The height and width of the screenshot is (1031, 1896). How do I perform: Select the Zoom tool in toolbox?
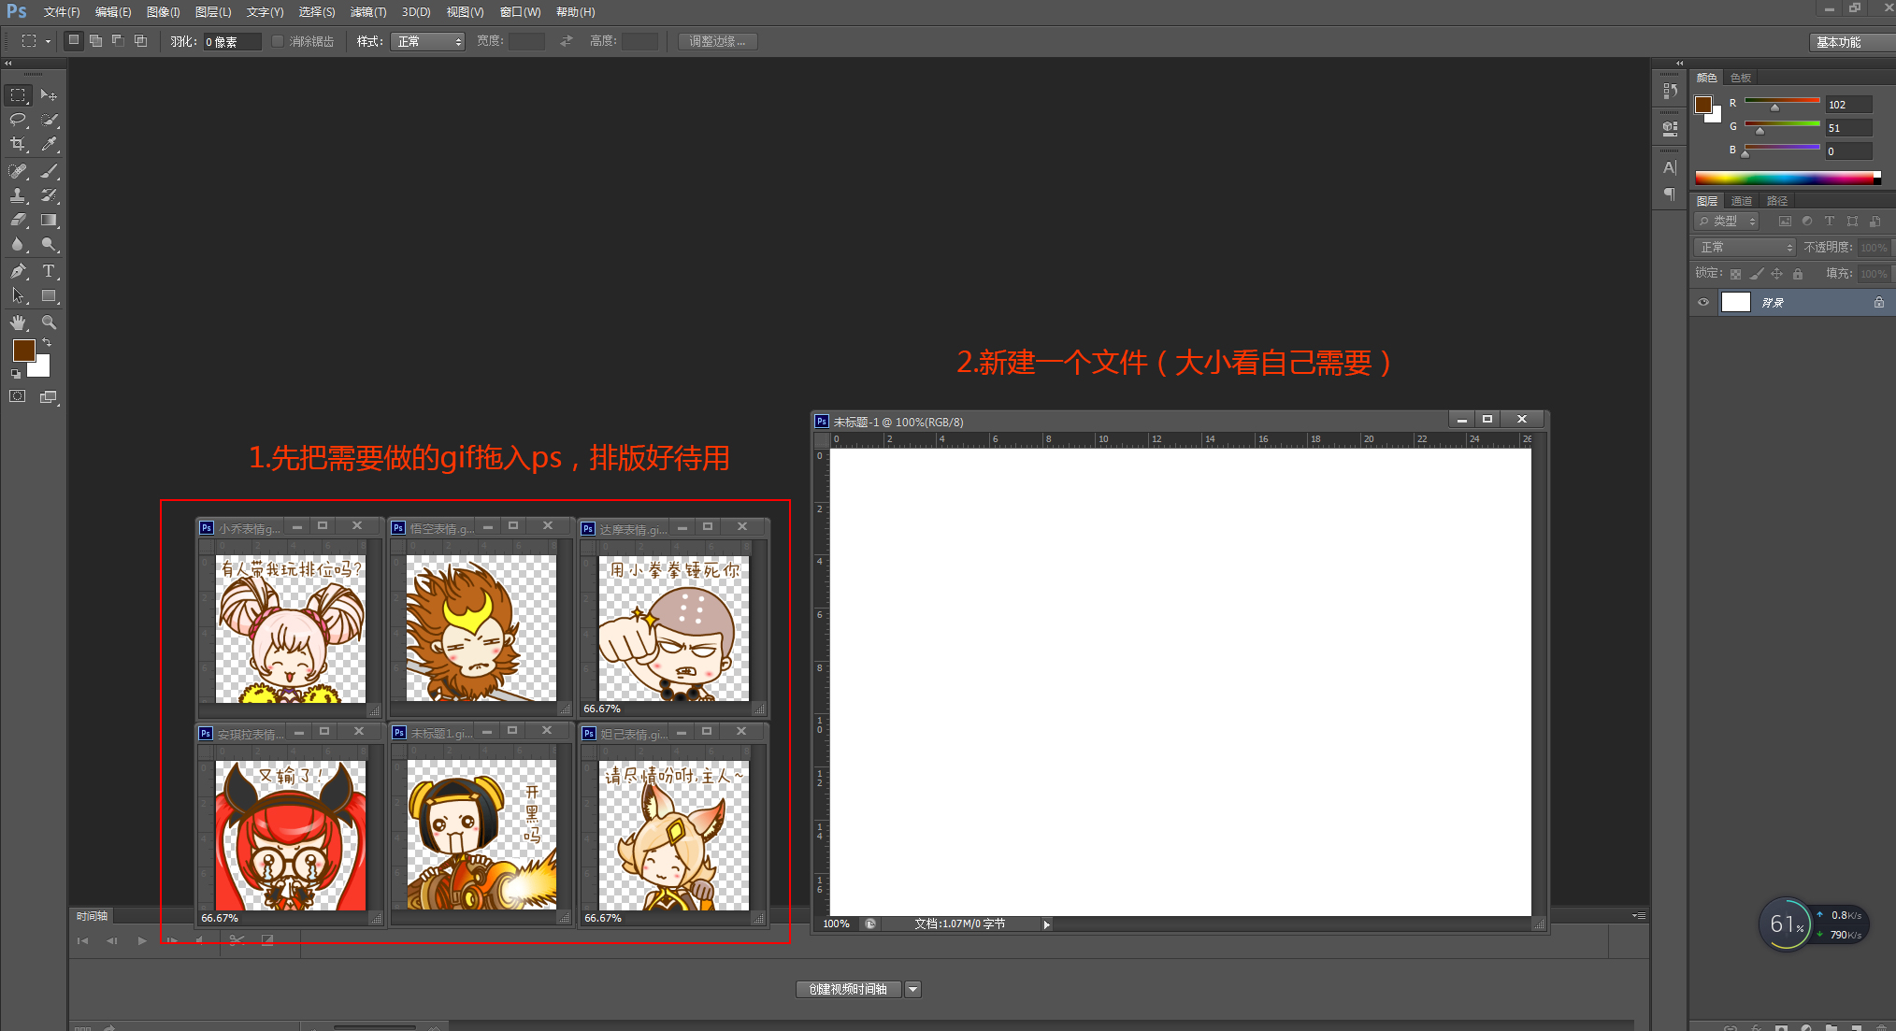coord(49,322)
